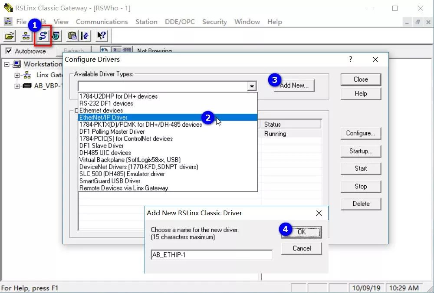Open the Security menu
Screen dimensions: 434x293
(215, 22)
